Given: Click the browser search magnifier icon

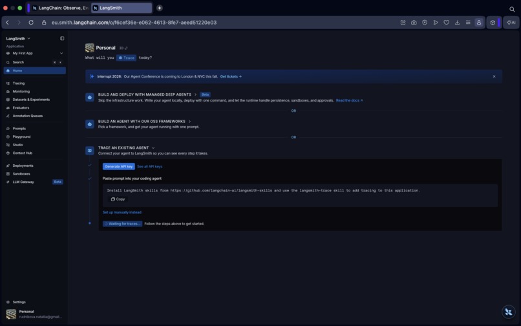Looking at the screenshot, I should [x=512, y=9].
